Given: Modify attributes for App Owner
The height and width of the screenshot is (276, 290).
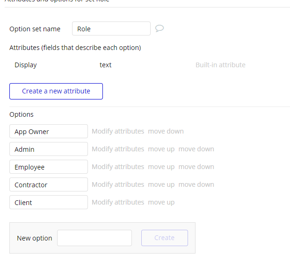Looking at the screenshot, I should click(118, 131).
